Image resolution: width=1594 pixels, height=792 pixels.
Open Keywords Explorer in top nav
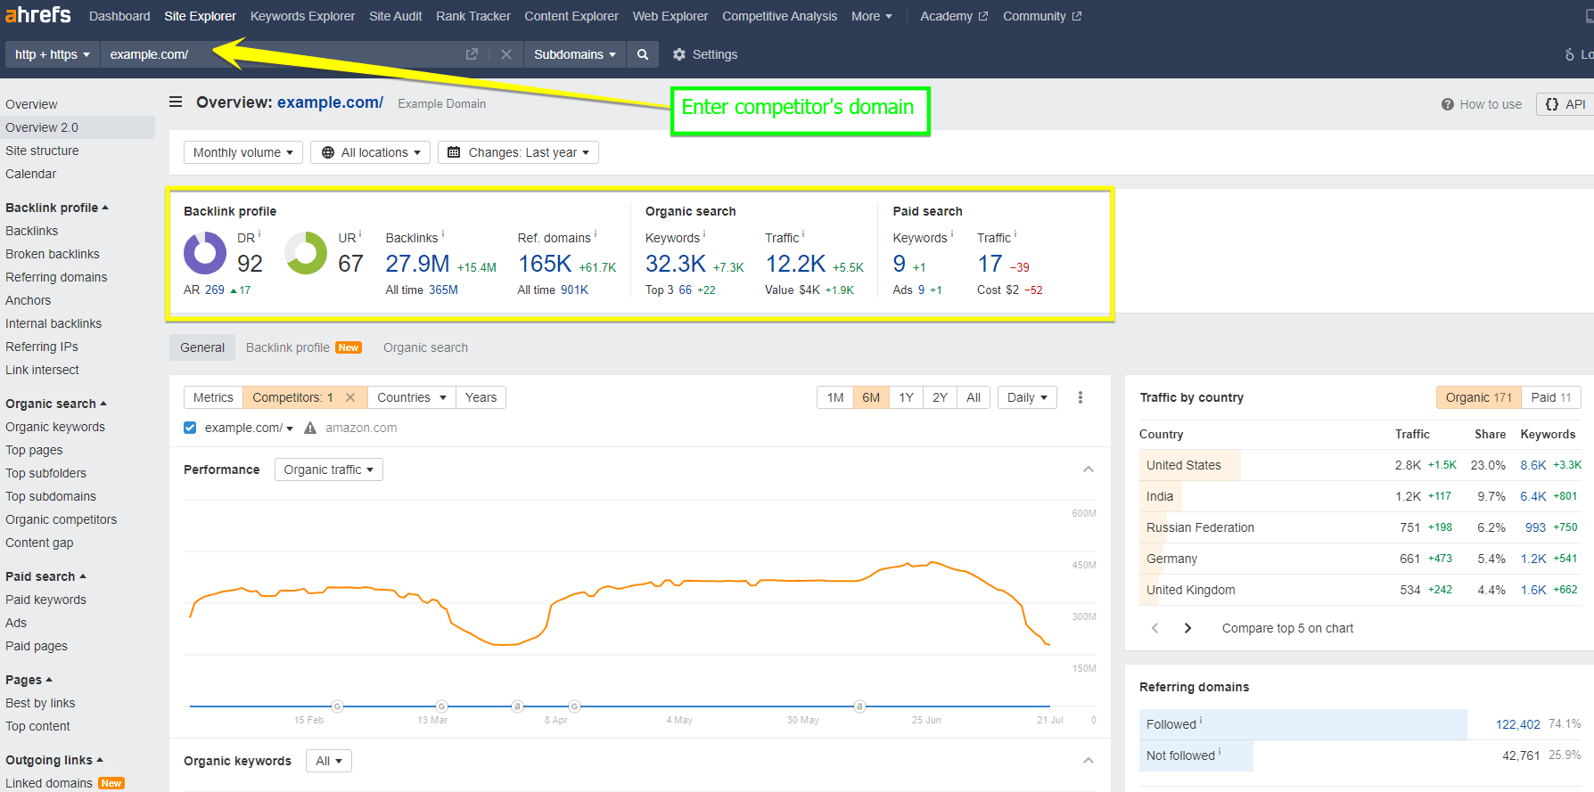(302, 16)
